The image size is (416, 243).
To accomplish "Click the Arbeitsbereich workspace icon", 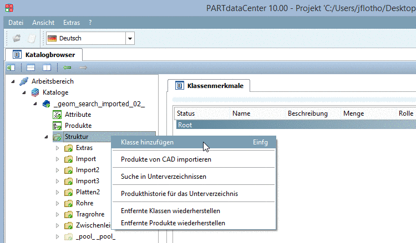I will pos(24,81).
